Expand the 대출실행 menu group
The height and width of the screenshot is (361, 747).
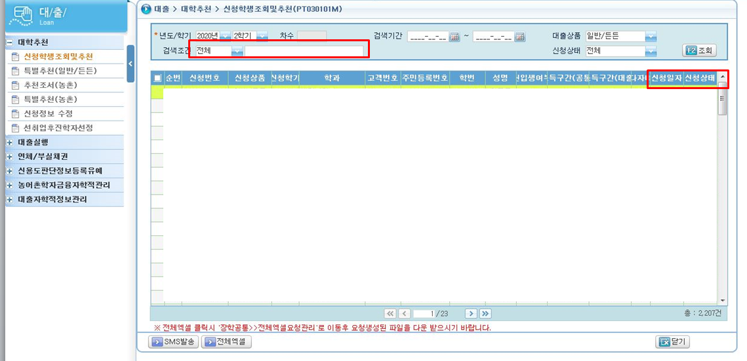[10, 142]
